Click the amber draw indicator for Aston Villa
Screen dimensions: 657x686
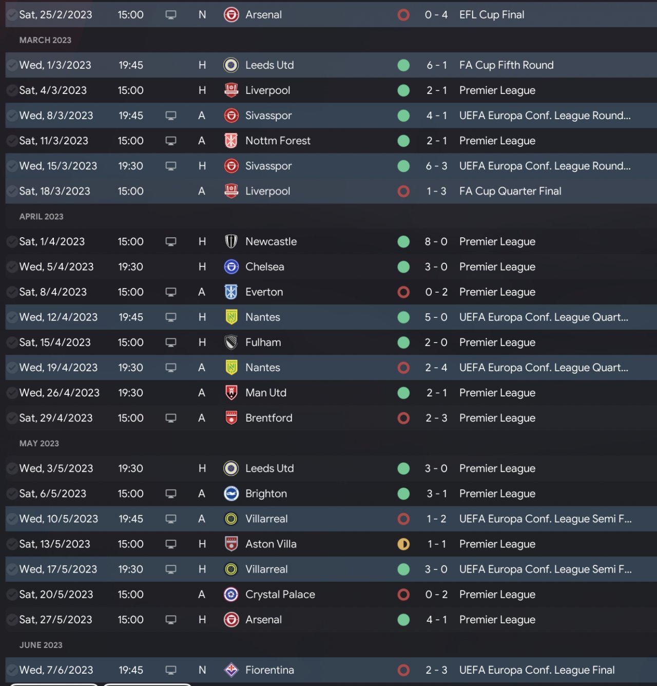pyautogui.click(x=403, y=544)
